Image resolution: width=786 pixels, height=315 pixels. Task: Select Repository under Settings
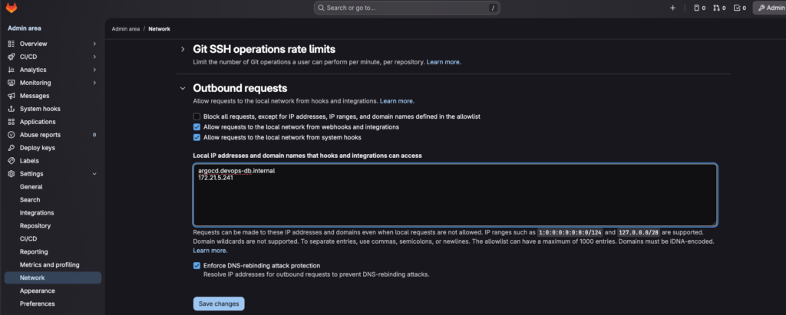point(35,225)
